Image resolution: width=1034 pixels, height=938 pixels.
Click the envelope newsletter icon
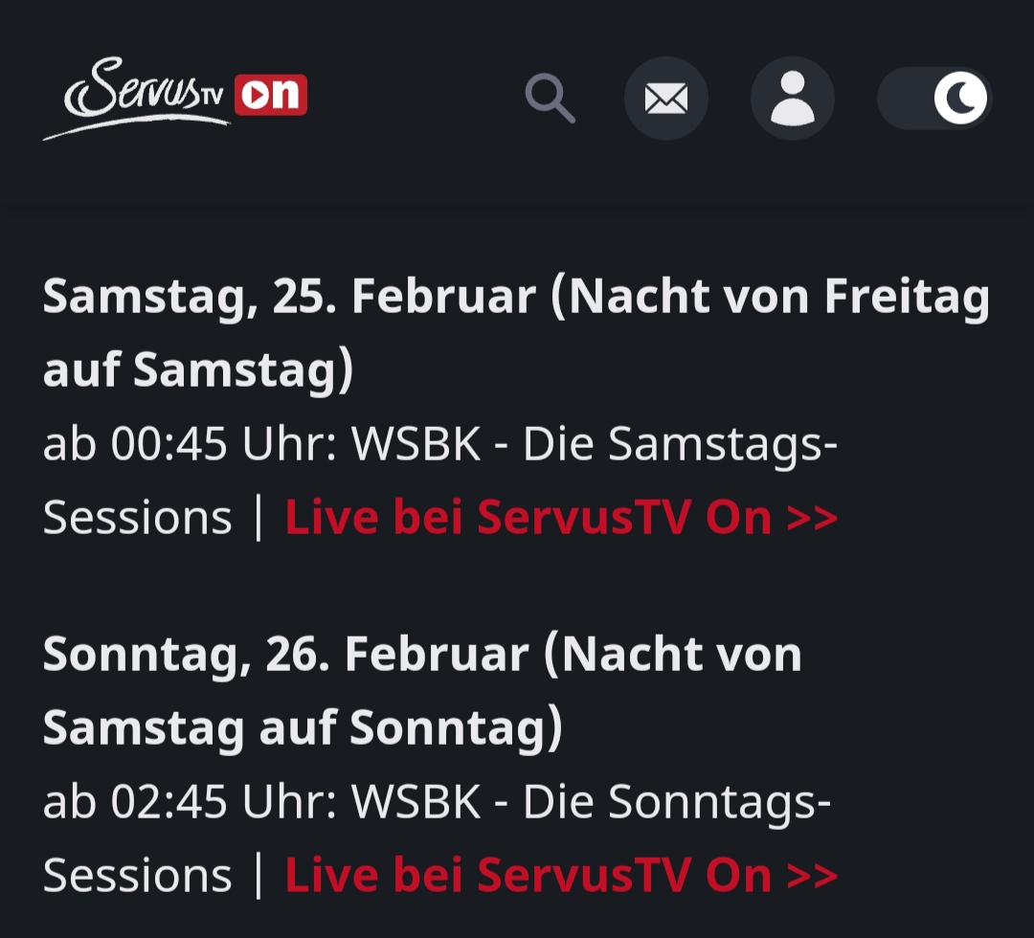[x=666, y=99]
